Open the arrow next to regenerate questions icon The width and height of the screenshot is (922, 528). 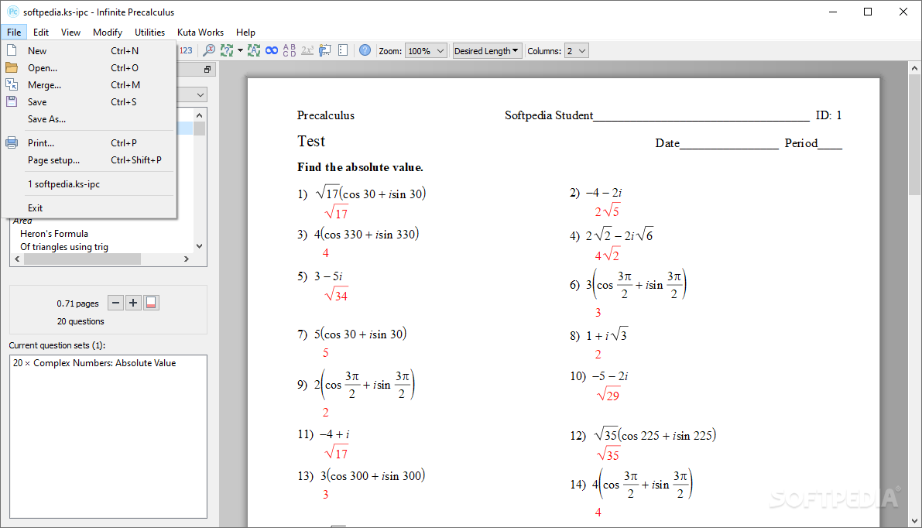pyautogui.click(x=240, y=50)
